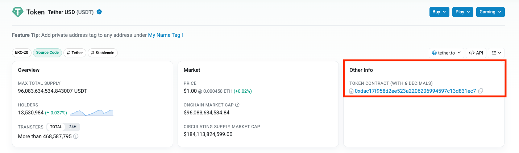Select the TOTAL transfers toggle
Image resolution: width=519 pixels, height=153 pixels.
(x=56, y=127)
